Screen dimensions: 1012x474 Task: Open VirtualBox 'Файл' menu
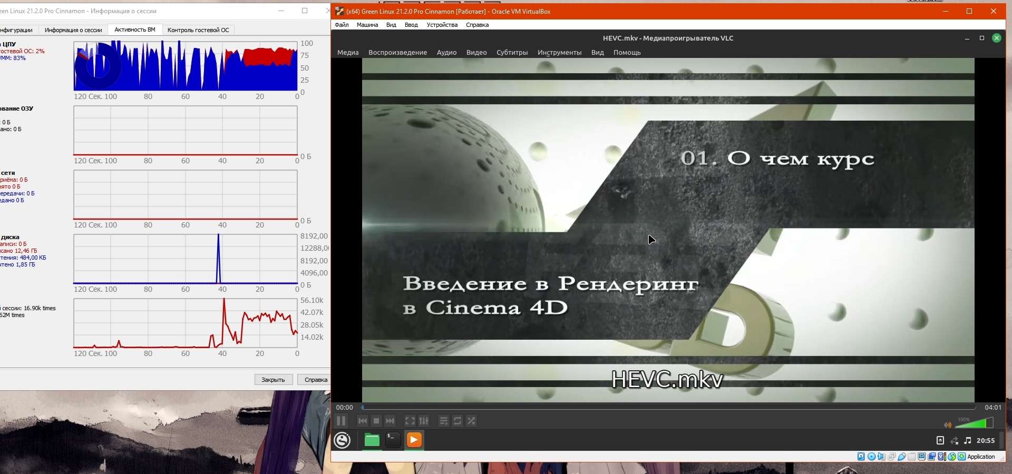pyautogui.click(x=342, y=25)
